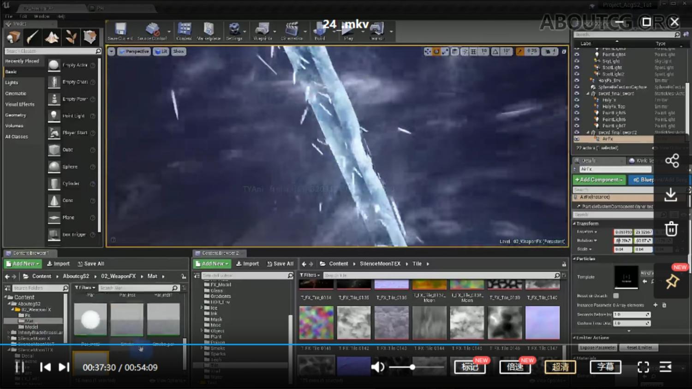The width and height of the screenshot is (692, 389).
Task: Enter fullscreen in video player
Action: pyautogui.click(x=643, y=367)
